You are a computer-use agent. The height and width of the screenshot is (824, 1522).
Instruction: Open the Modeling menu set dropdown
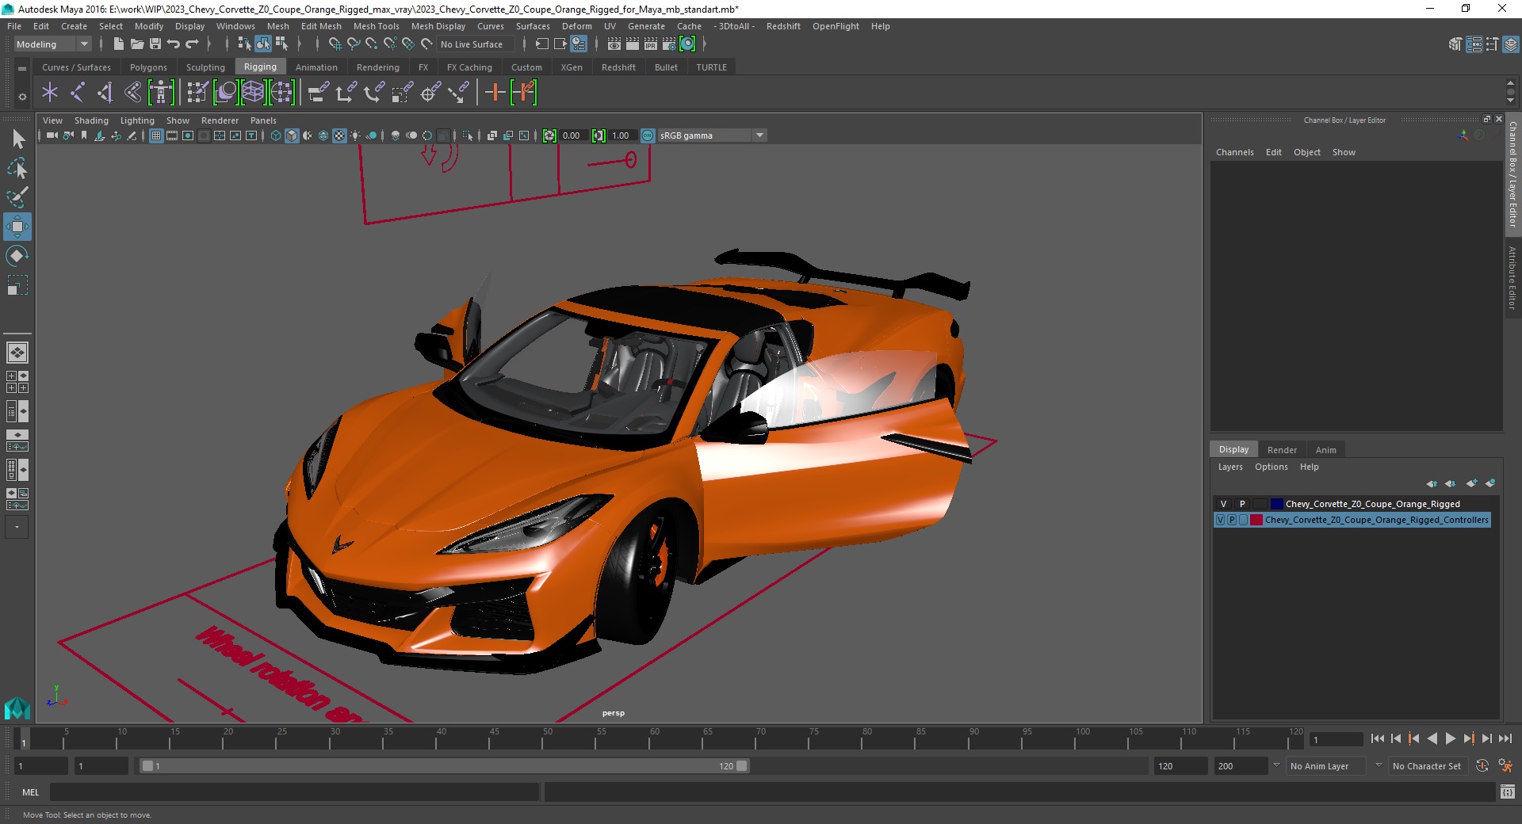52,44
